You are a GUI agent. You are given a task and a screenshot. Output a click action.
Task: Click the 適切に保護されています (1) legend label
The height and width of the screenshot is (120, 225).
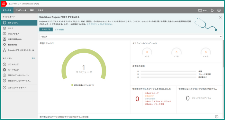click(84, 85)
